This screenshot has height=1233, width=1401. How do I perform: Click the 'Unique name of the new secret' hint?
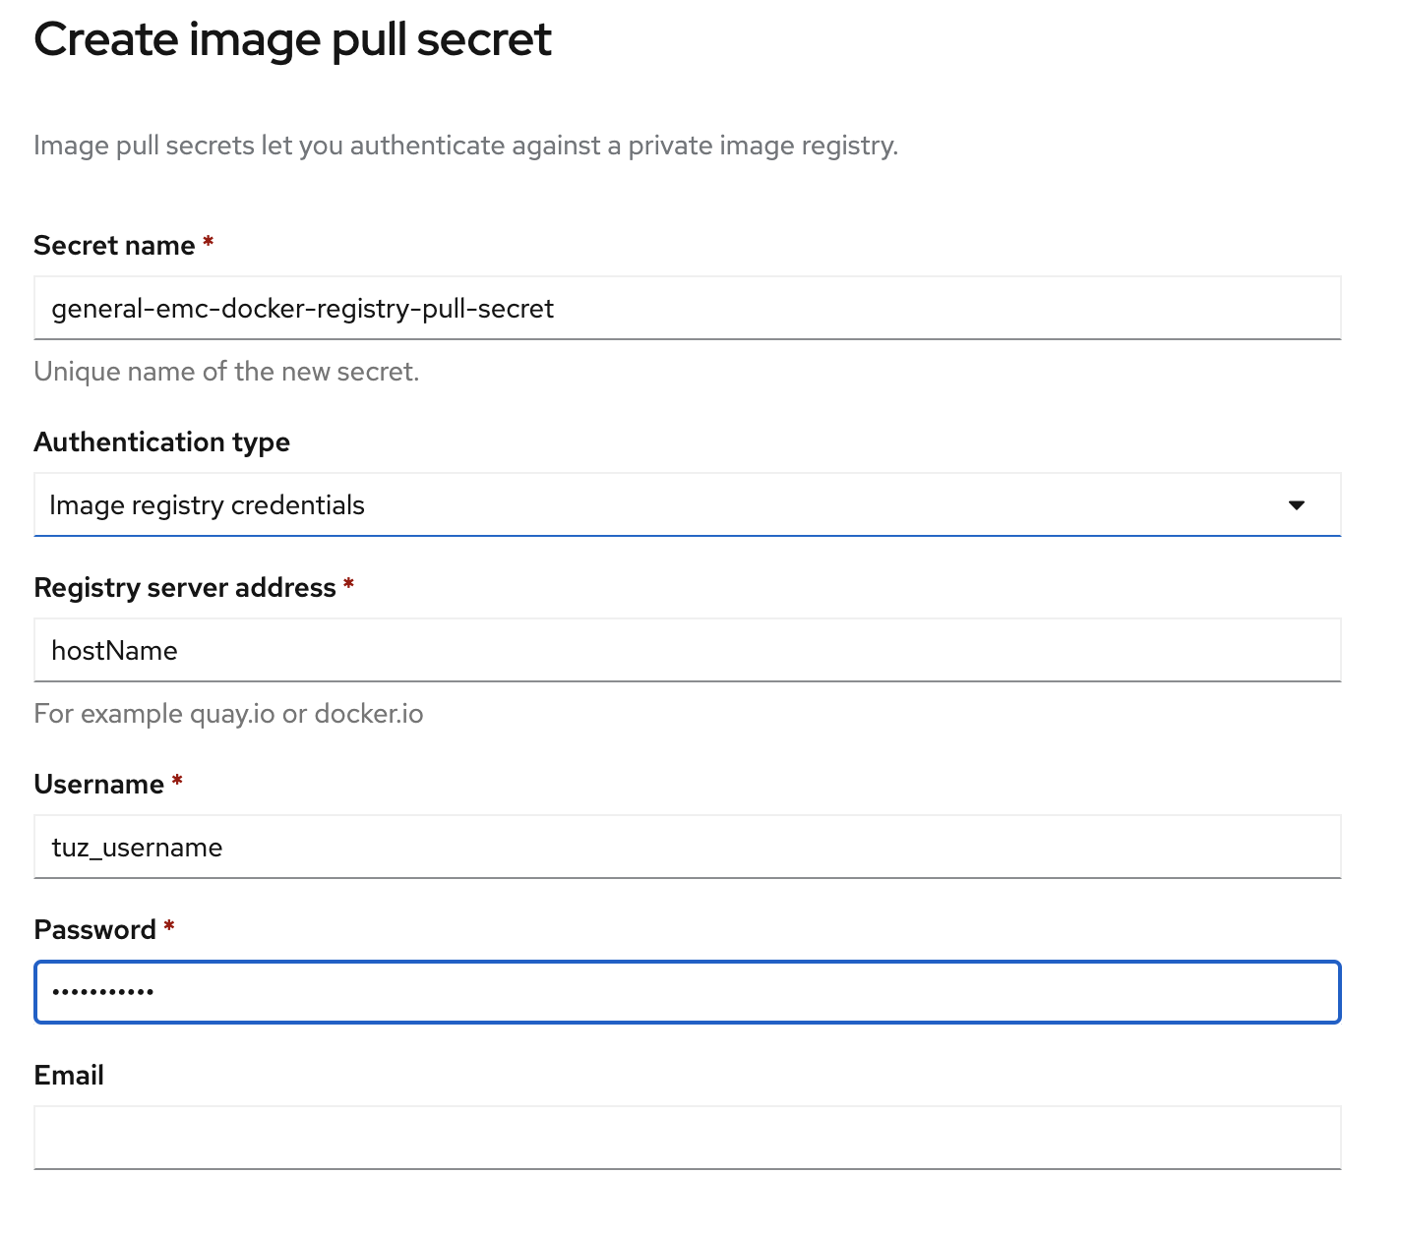(x=226, y=372)
